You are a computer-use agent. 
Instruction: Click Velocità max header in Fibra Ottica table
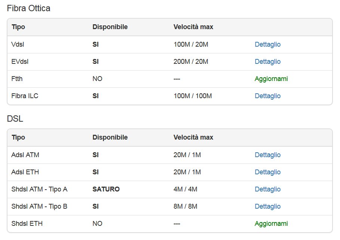[x=193, y=27]
